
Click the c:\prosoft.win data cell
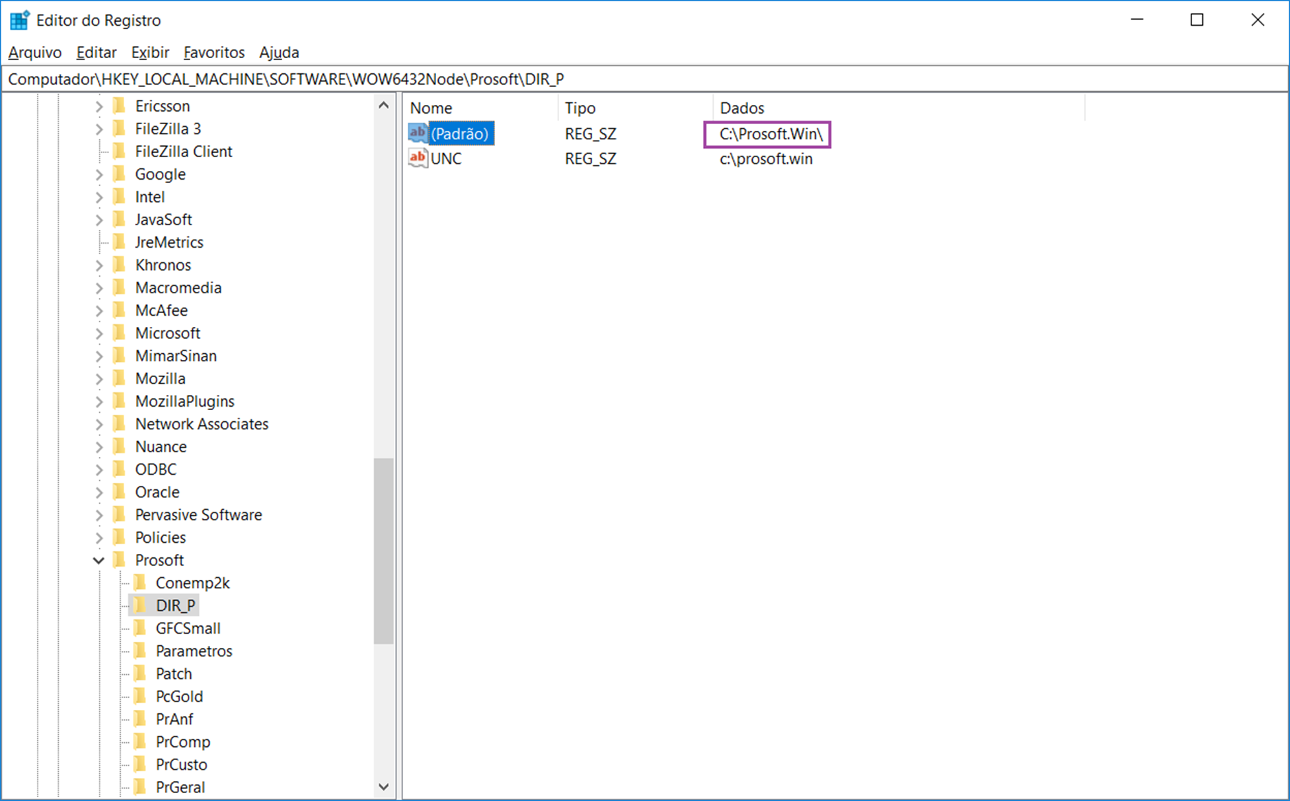(x=766, y=159)
